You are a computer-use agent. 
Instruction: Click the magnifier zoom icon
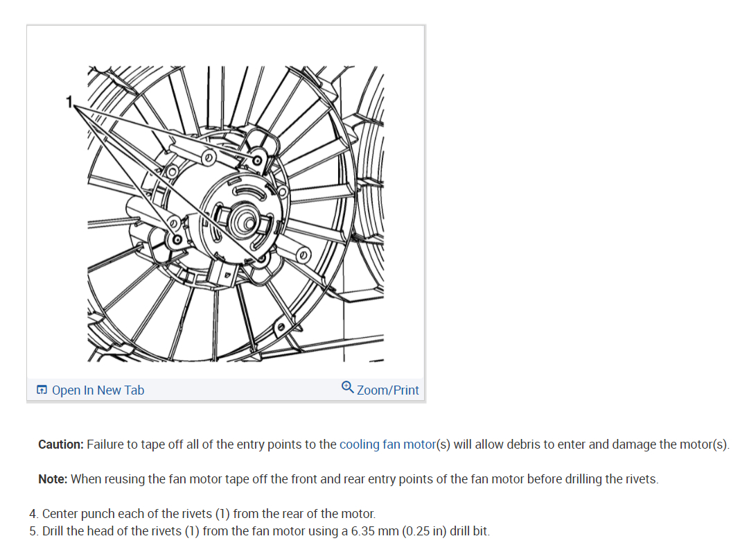point(347,387)
